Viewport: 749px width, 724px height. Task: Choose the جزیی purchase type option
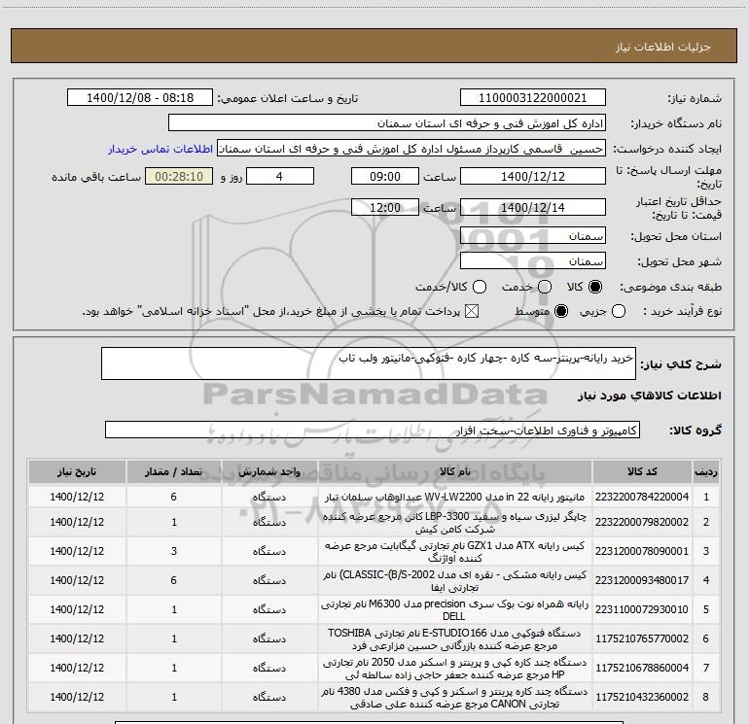(x=619, y=311)
